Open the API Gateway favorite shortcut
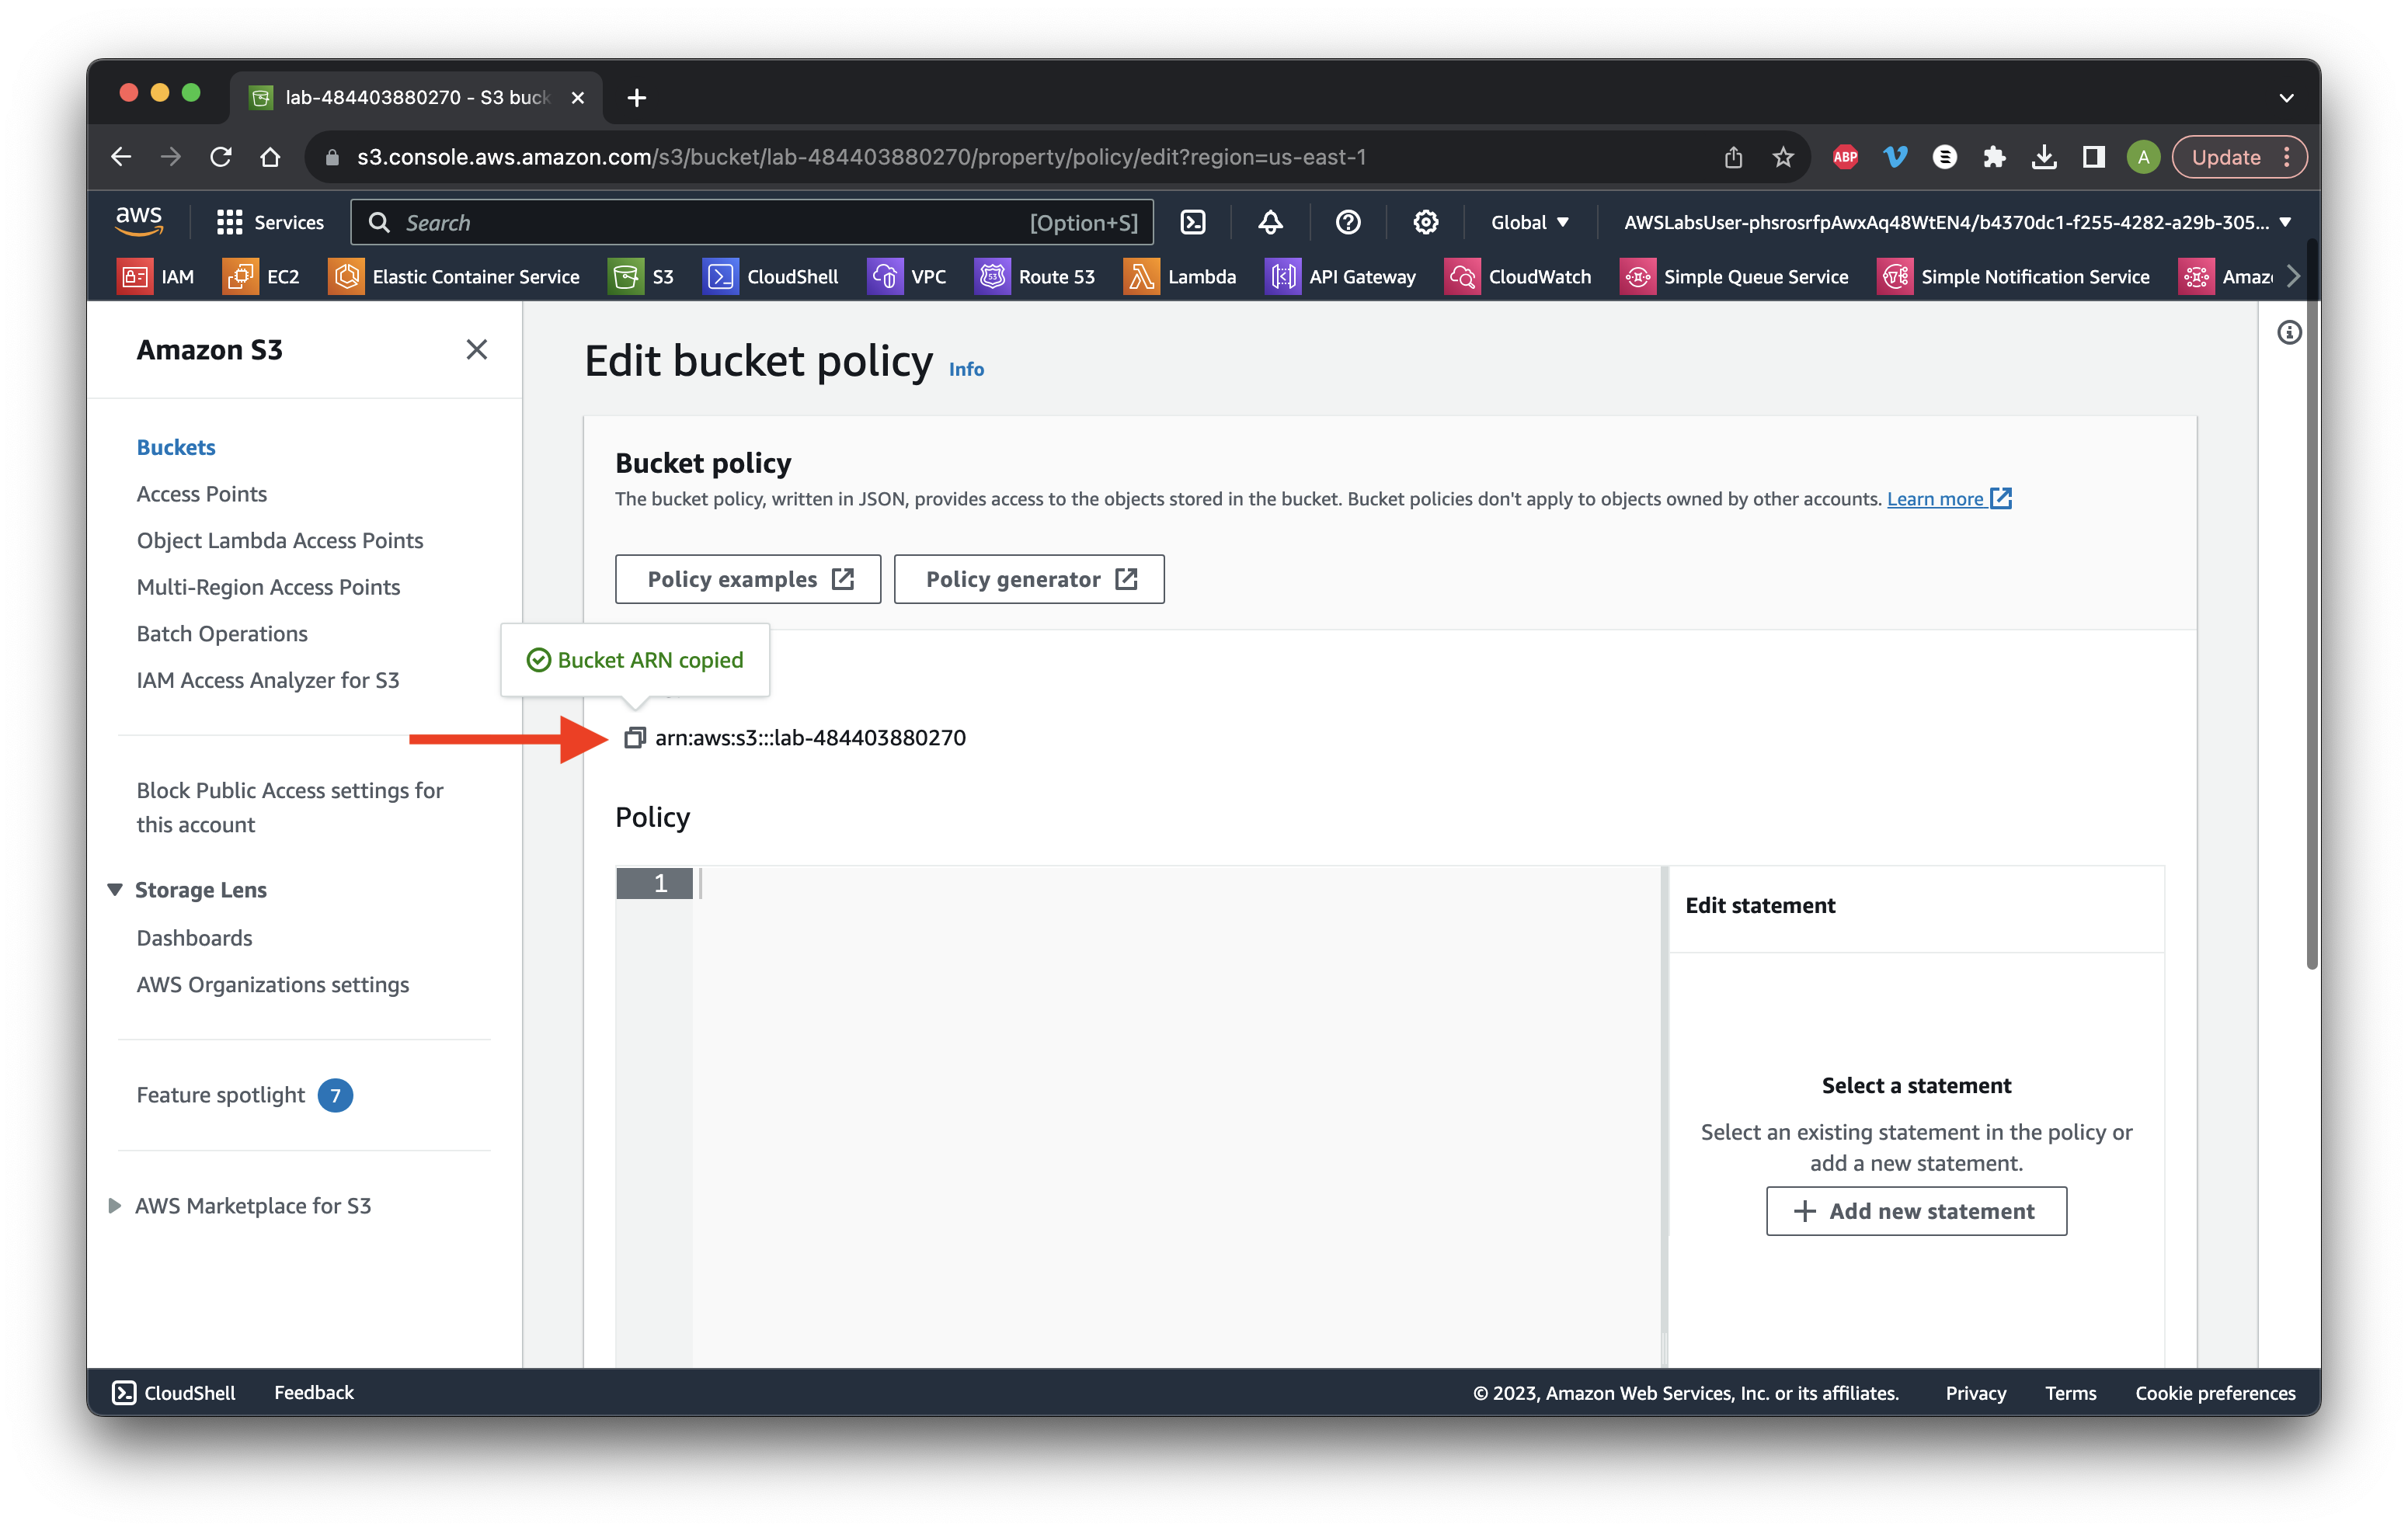Screen dimensions: 2408x1531 pos(1341,277)
